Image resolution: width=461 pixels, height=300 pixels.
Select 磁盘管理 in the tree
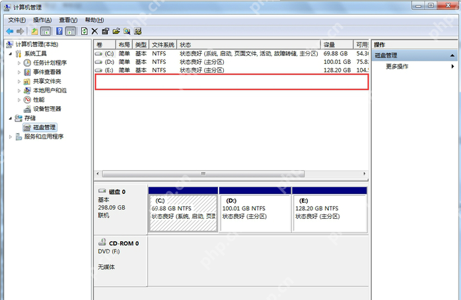tap(44, 127)
